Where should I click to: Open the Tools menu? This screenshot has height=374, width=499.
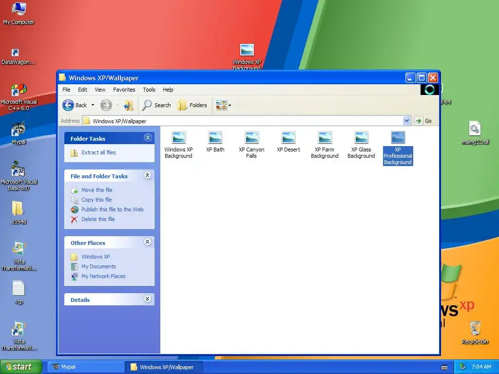coord(149,90)
